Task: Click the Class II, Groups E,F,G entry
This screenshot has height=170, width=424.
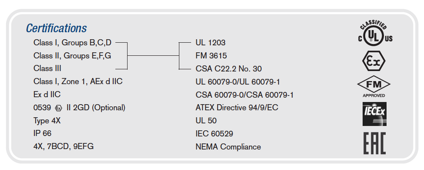Action: [72, 56]
